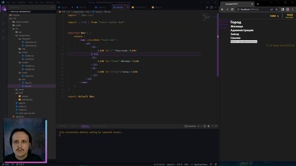296x166 pixels.
Task: Click the new terminal plus icon
Action: 198,126
